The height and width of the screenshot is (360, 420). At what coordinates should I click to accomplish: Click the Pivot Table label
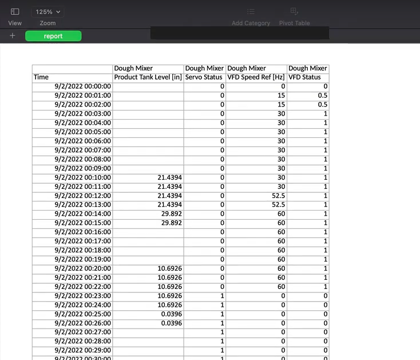(294, 23)
